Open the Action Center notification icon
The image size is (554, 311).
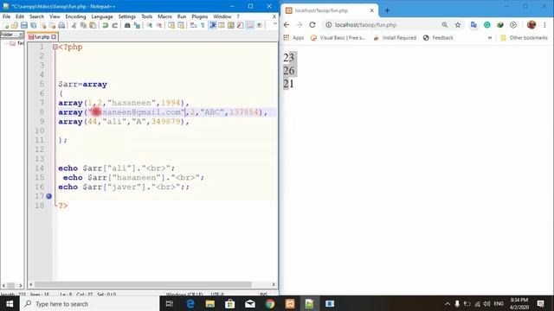coord(540,303)
